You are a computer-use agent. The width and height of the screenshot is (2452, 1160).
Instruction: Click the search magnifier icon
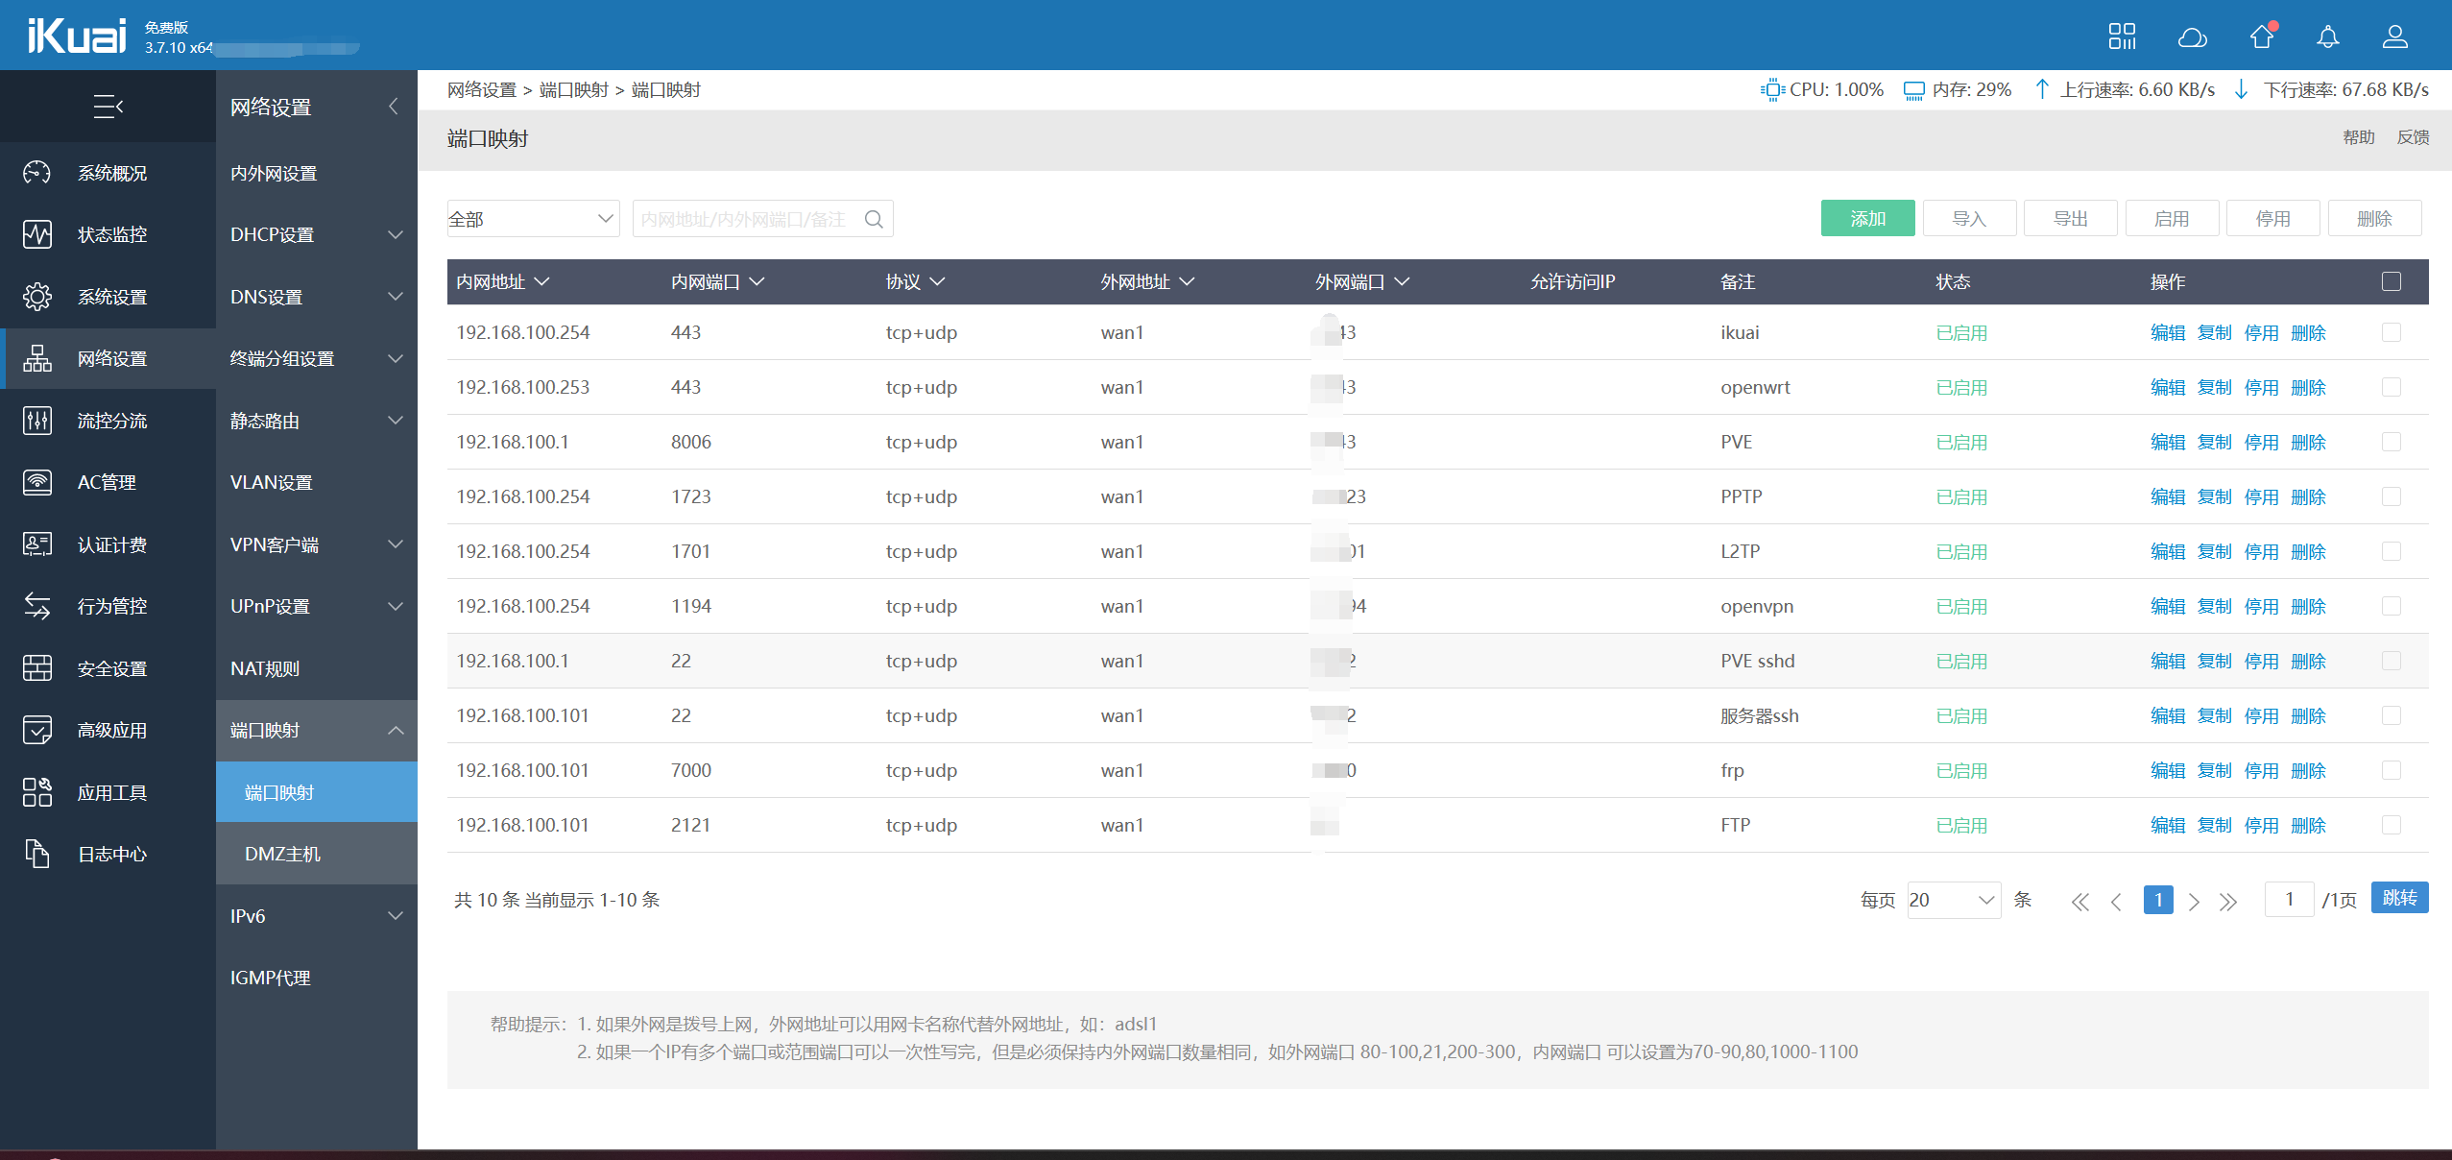point(874,219)
